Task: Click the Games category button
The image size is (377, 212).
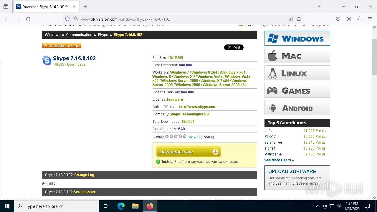Action: click(x=297, y=90)
